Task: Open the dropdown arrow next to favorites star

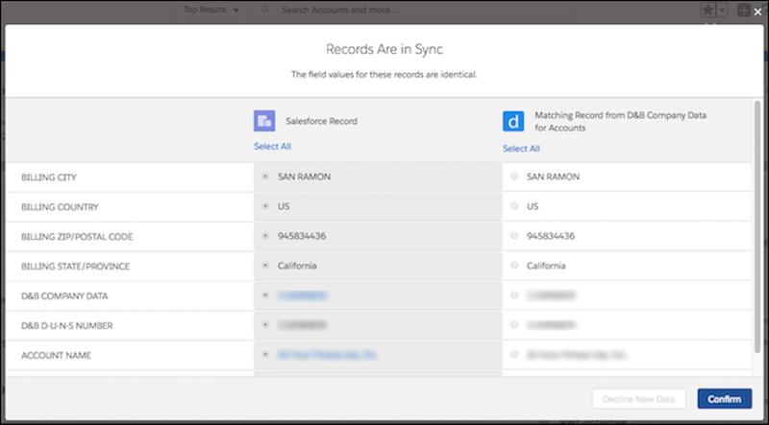Action: [x=722, y=11]
